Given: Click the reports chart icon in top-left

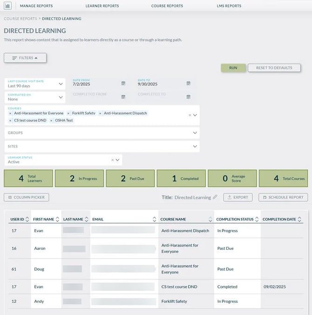Looking at the screenshot, I should (8, 6).
